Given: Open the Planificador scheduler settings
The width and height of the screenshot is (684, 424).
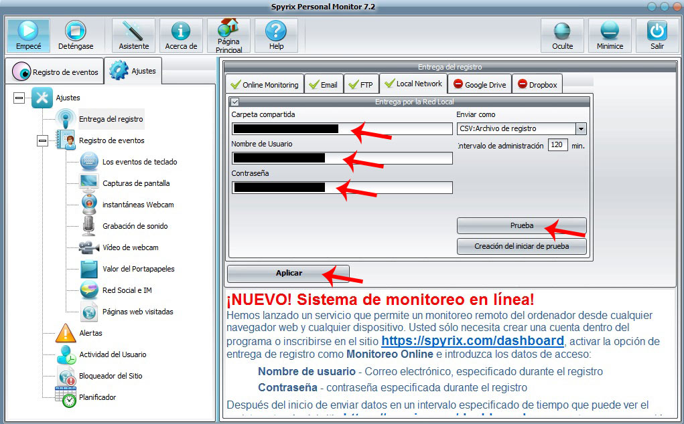Looking at the screenshot, I should click(x=97, y=397).
